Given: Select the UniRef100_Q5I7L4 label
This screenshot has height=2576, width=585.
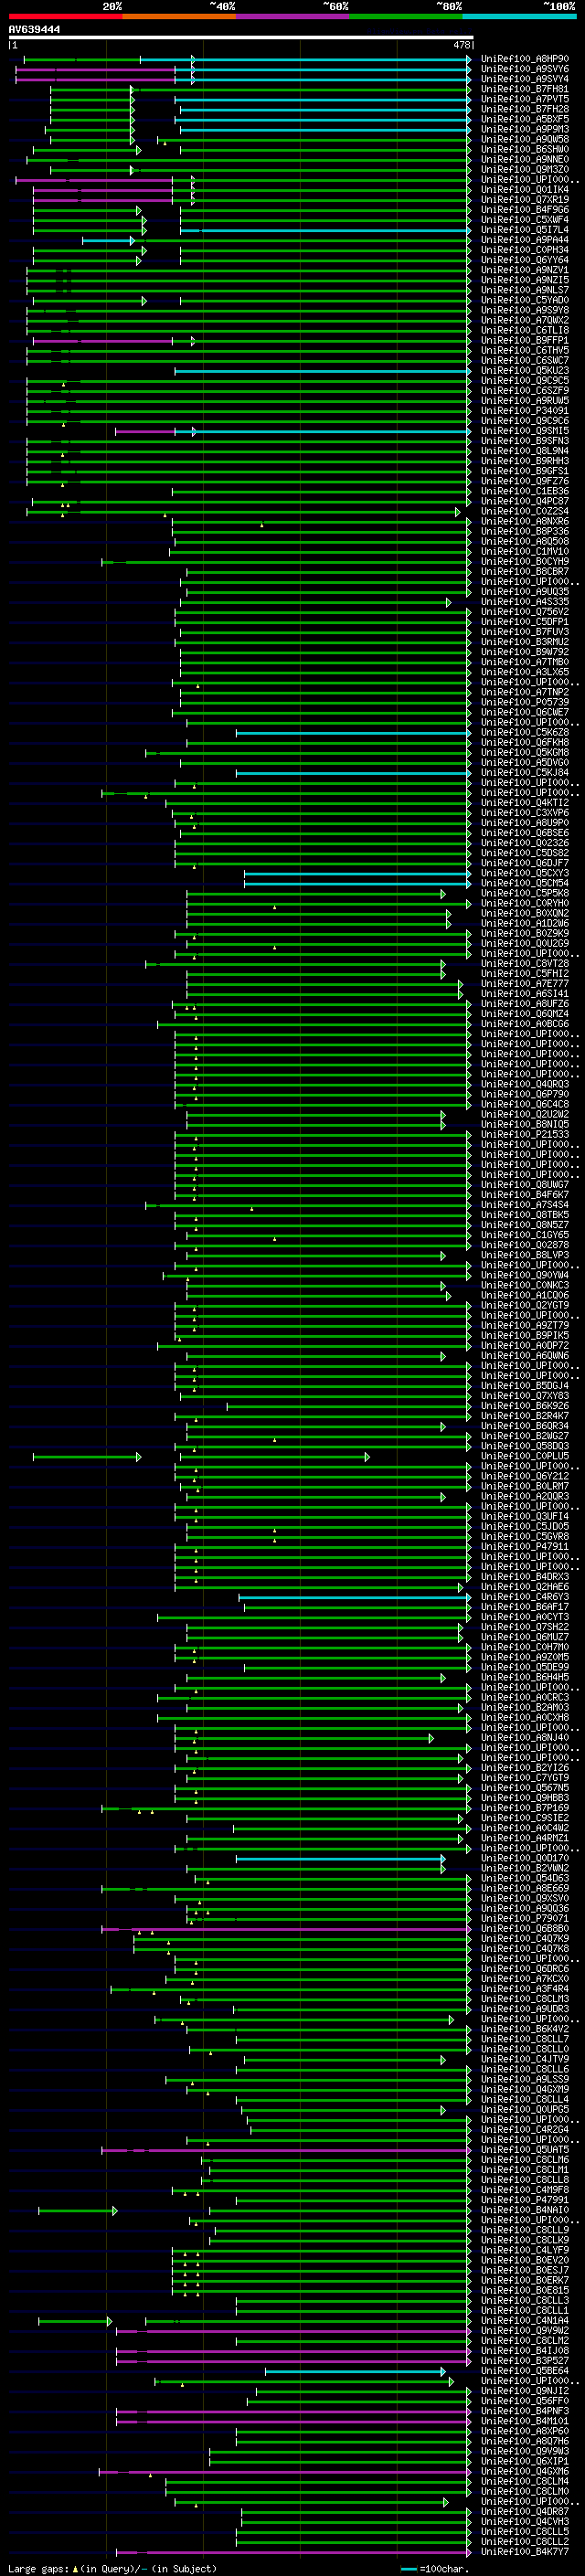Looking at the screenshot, I should [x=524, y=230].
